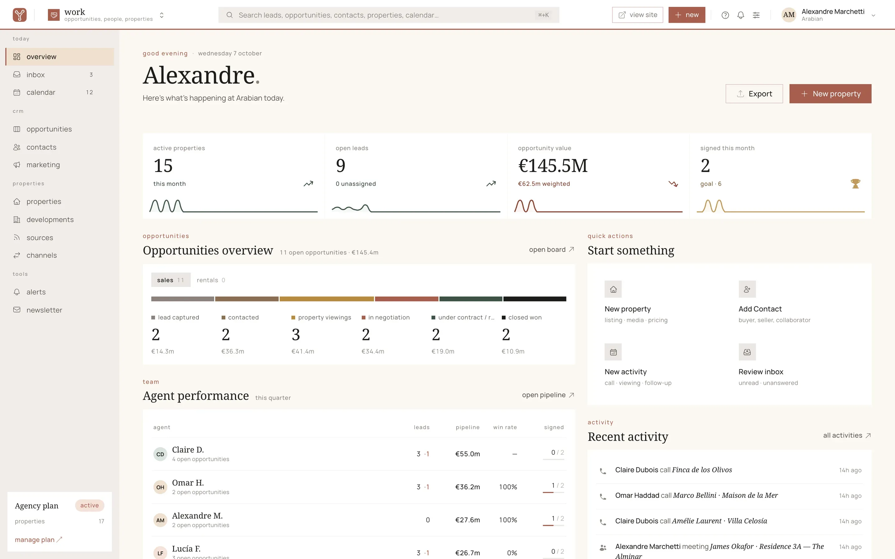Go to opportunities in sidebar
The width and height of the screenshot is (895, 559).
click(x=60, y=129)
